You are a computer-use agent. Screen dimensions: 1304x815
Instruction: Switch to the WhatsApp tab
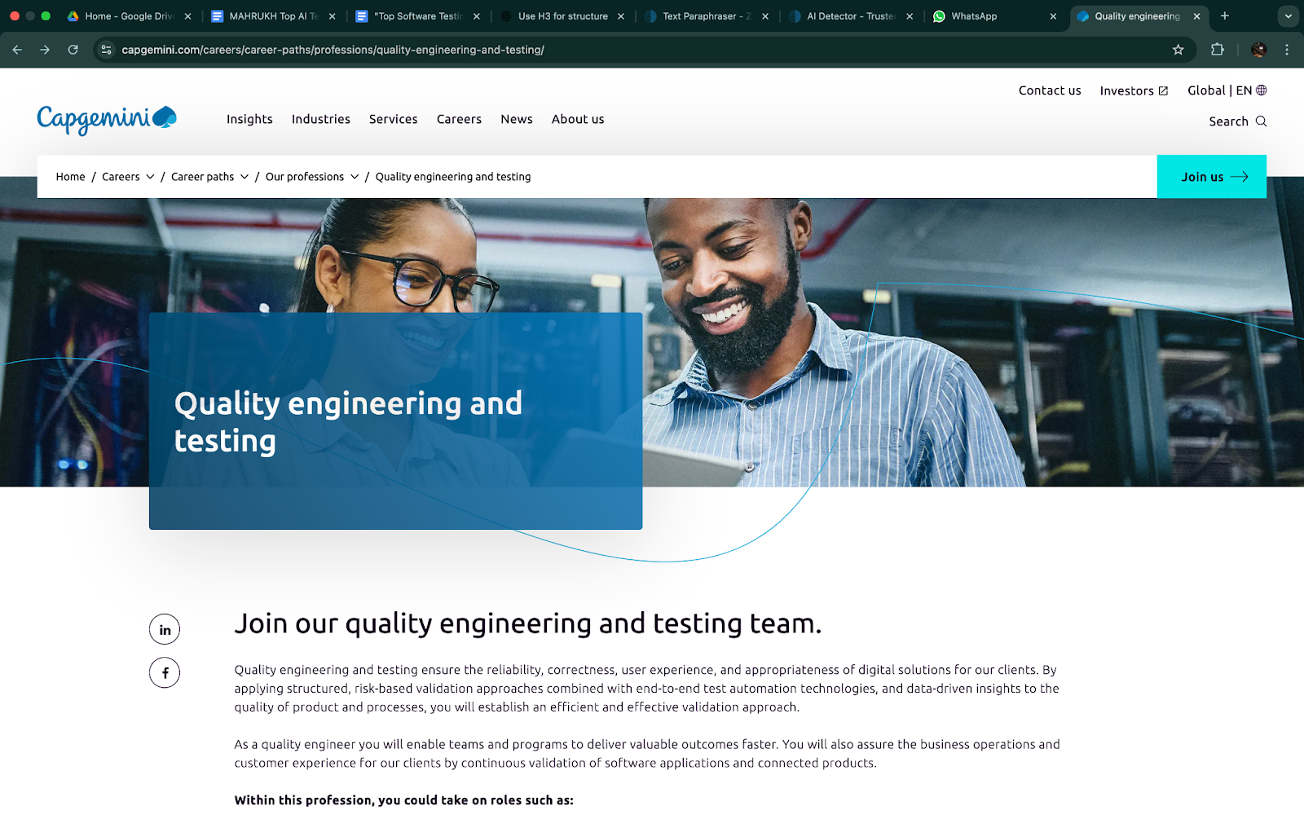[974, 16]
